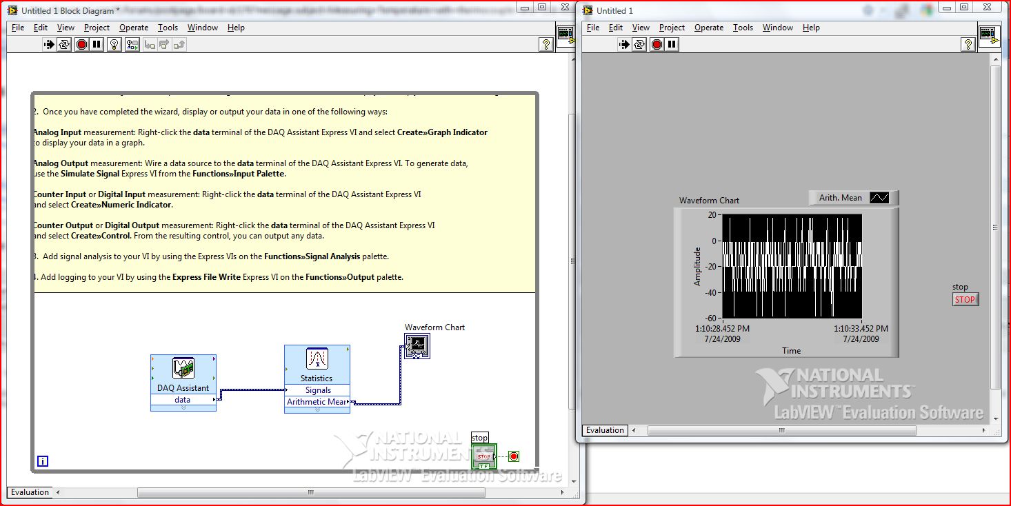The height and width of the screenshot is (506, 1011).
Task: Click Arithmetic Mean output on Statistics VI
Action: tap(317, 402)
